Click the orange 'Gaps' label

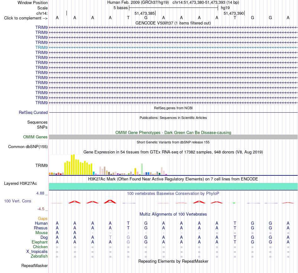[x=43, y=219]
